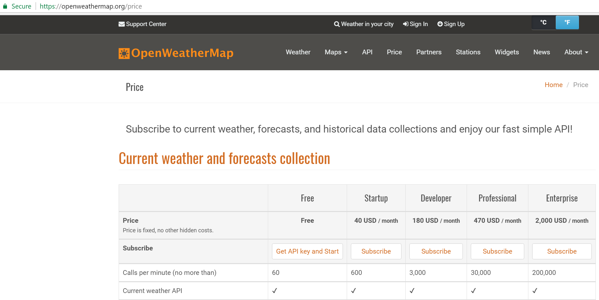Viewport: 599px width, 300px height.
Task: Switch temperature units to °C
Action: pyautogui.click(x=544, y=23)
